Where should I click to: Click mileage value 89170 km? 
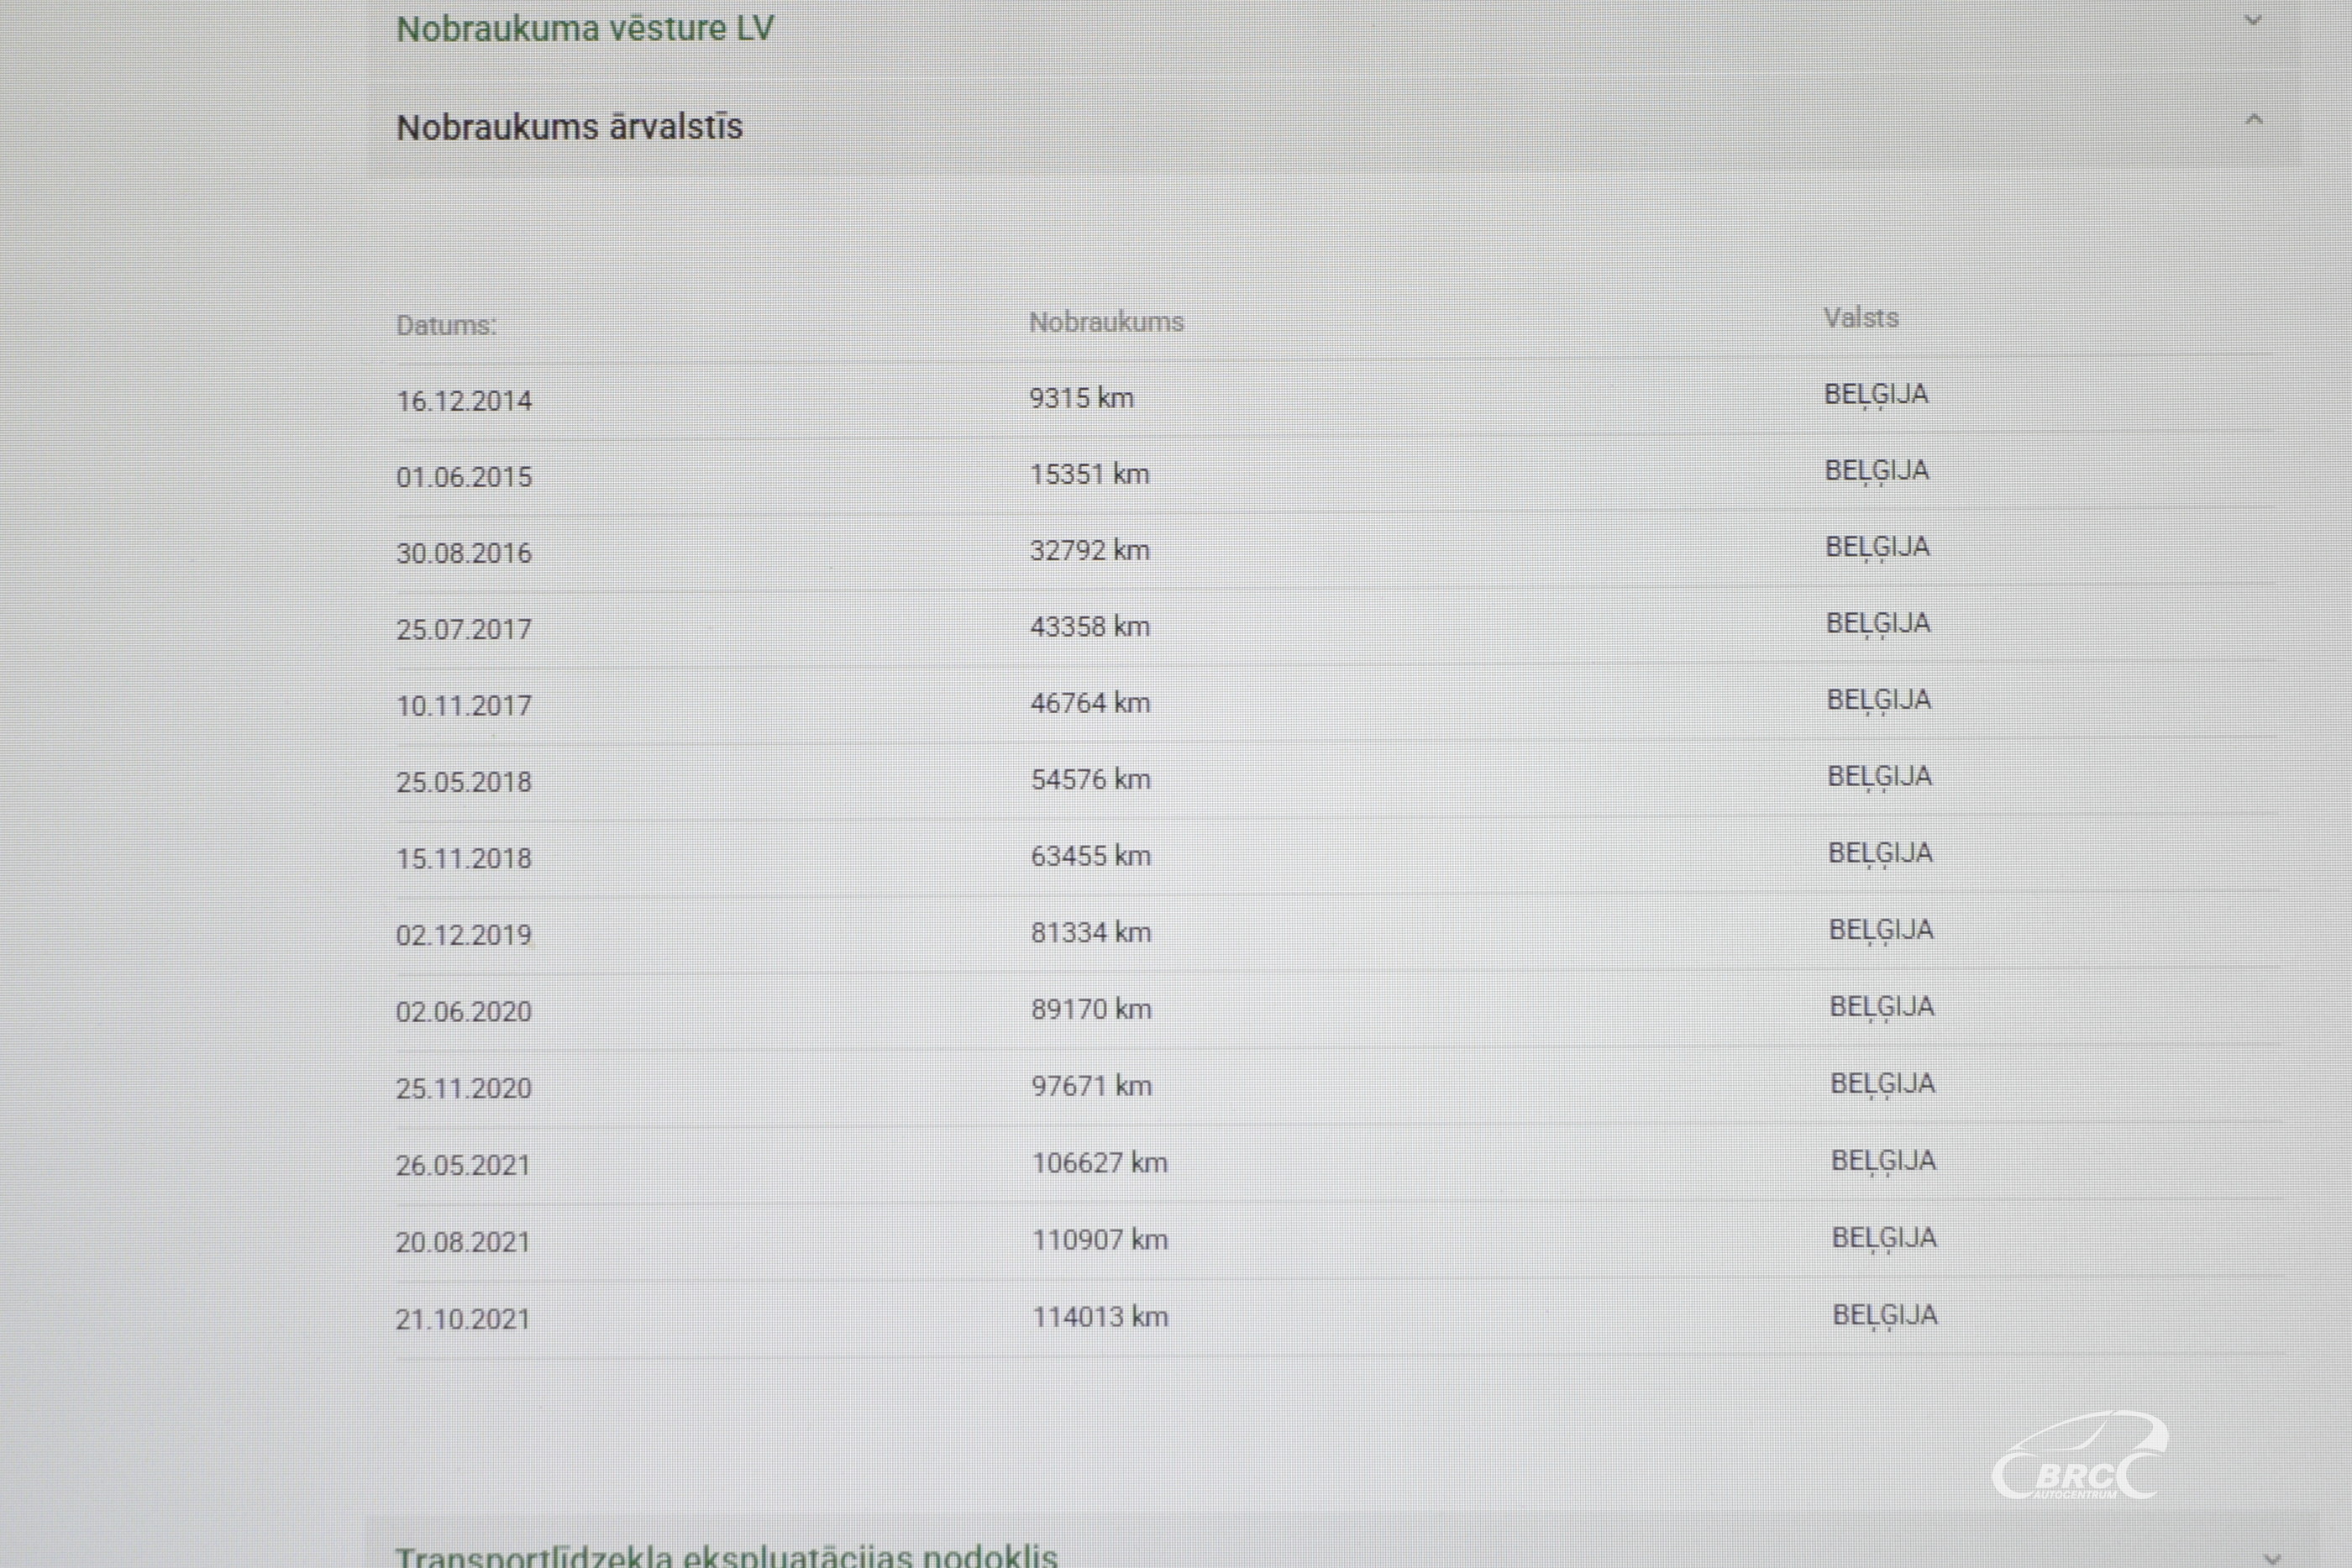[x=1092, y=1009]
